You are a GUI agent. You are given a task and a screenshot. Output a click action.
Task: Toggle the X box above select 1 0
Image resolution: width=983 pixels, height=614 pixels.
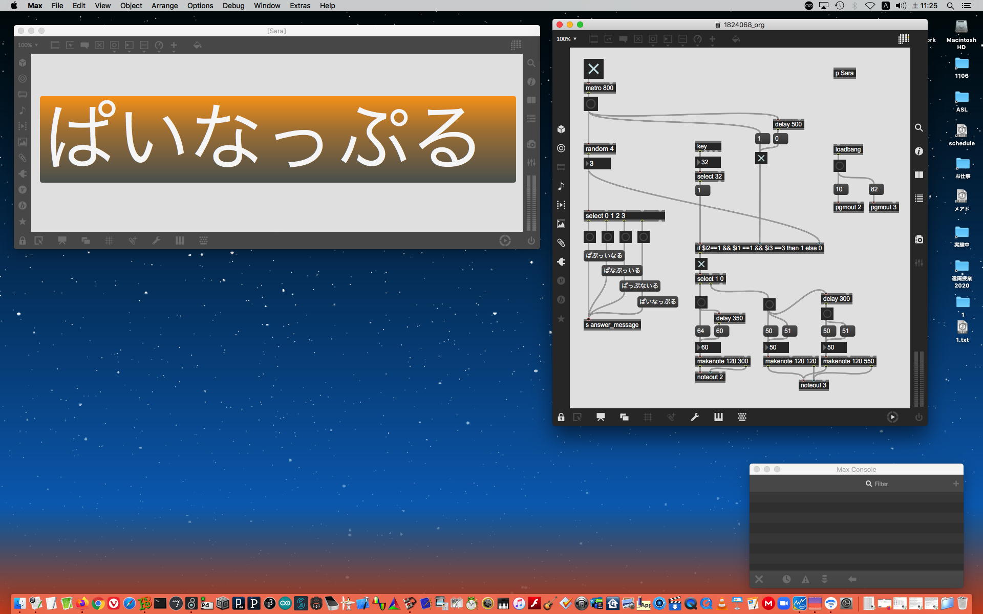pyautogui.click(x=701, y=264)
